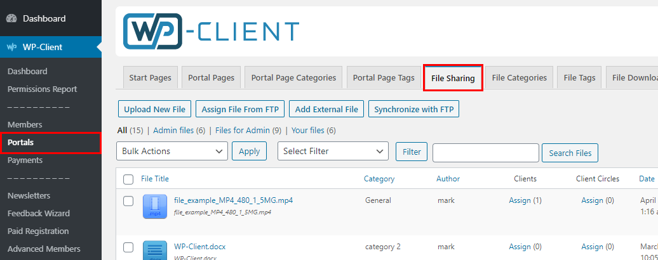The image size is (658, 260).
Task: Click the mp4 file type icon
Action: 155,206
